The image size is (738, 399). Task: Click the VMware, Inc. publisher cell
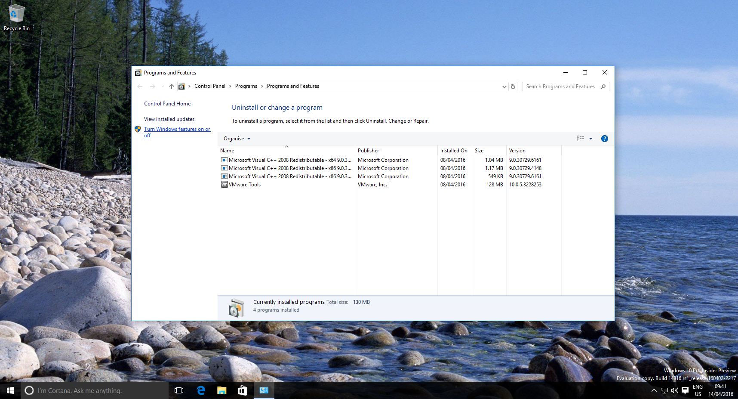372,185
